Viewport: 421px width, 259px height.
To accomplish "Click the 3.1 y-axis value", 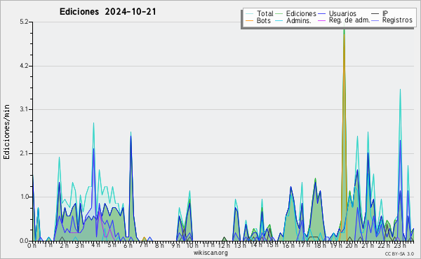I will (24, 109).
